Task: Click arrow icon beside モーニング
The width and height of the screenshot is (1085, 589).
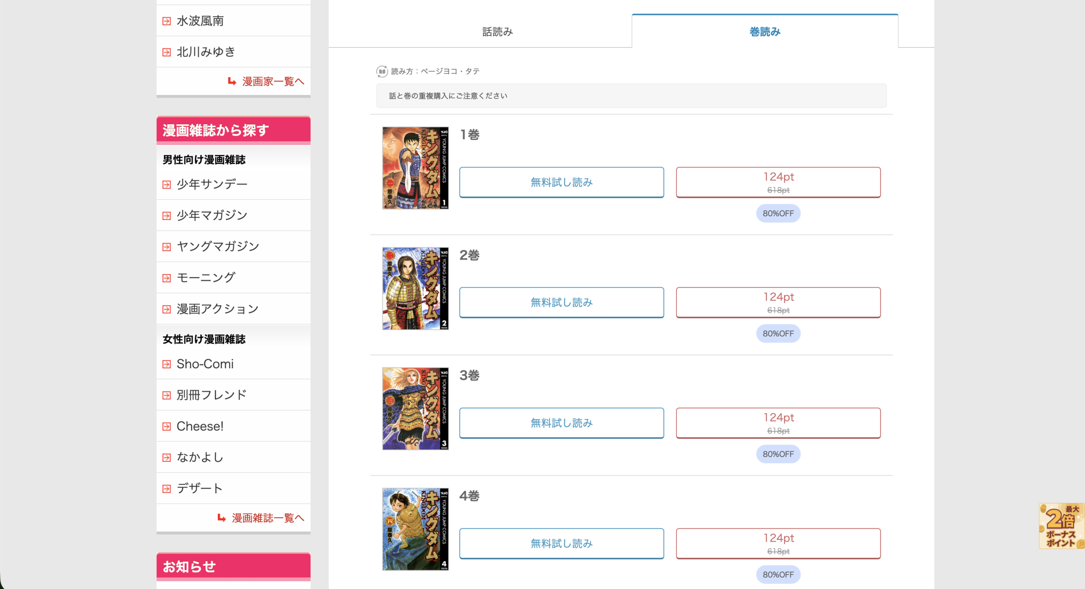Action: [167, 278]
